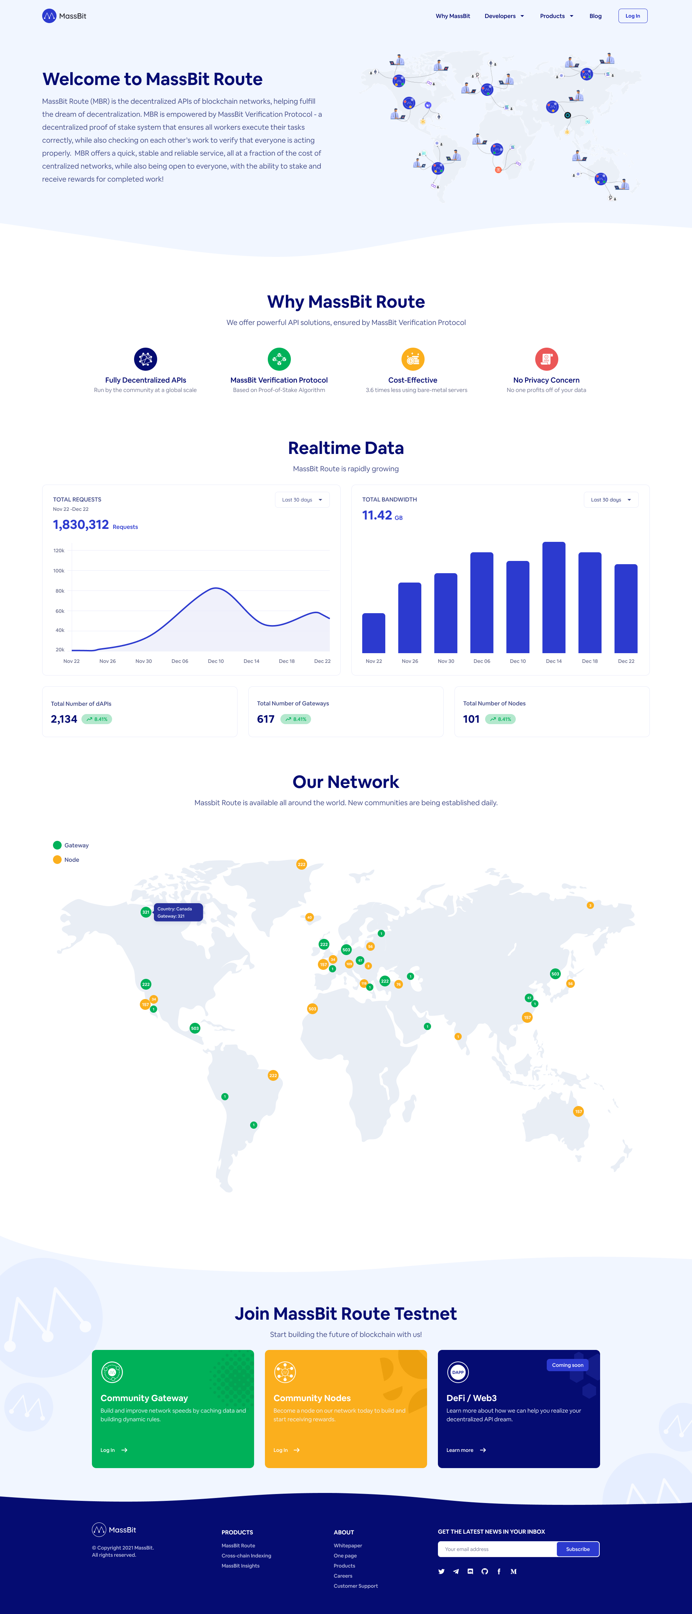Click the Australia node marker 157

coord(578,1111)
